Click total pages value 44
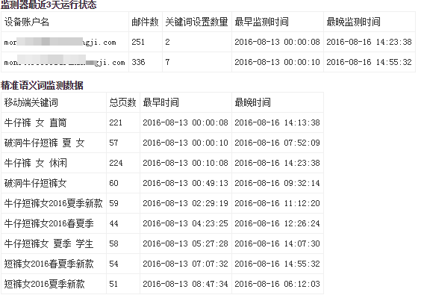The width and height of the screenshot is (424, 301). [113, 223]
